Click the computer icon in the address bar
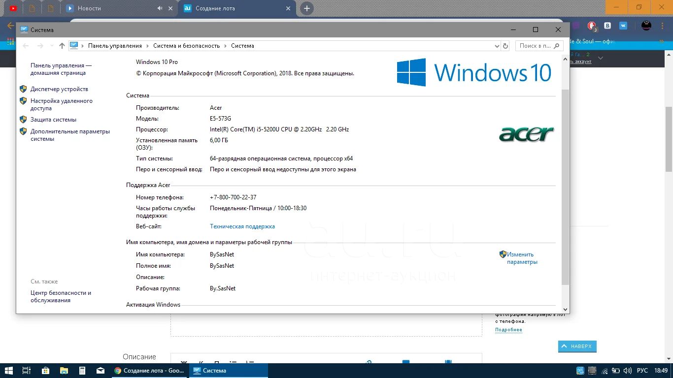673x378 pixels. tap(74, 46)
